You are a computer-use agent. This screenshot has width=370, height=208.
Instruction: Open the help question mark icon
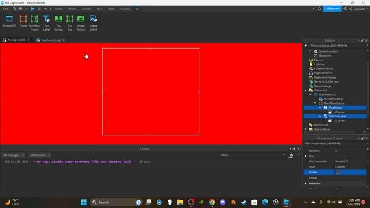346,9
